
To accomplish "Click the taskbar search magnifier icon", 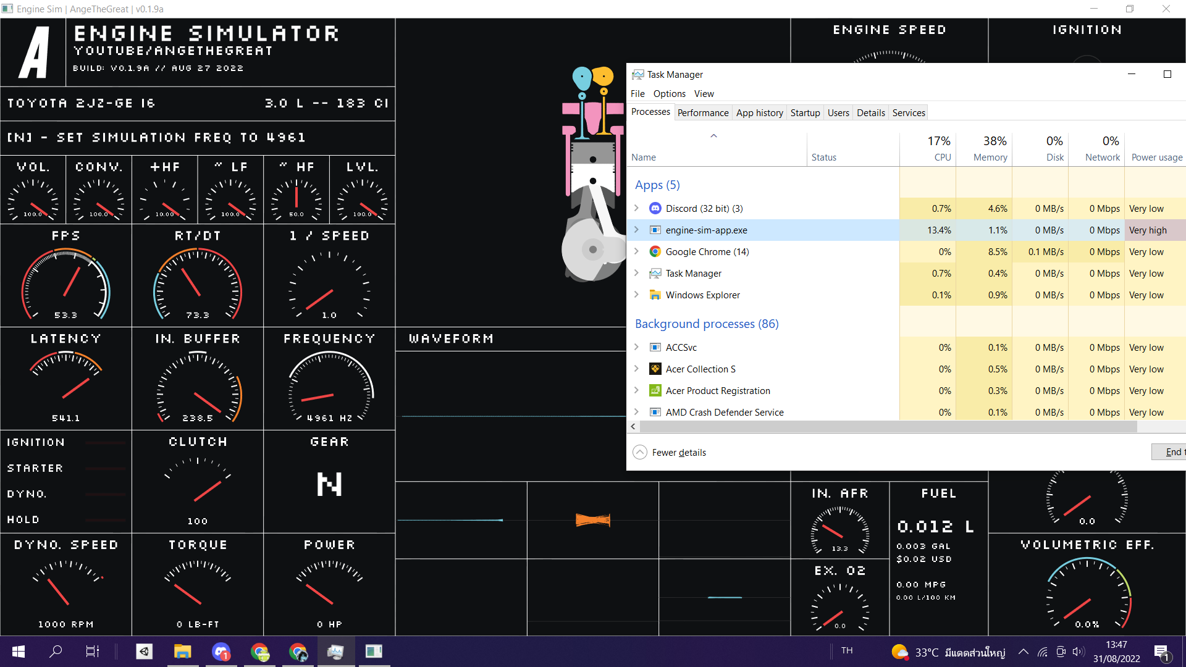I will 56,652.
